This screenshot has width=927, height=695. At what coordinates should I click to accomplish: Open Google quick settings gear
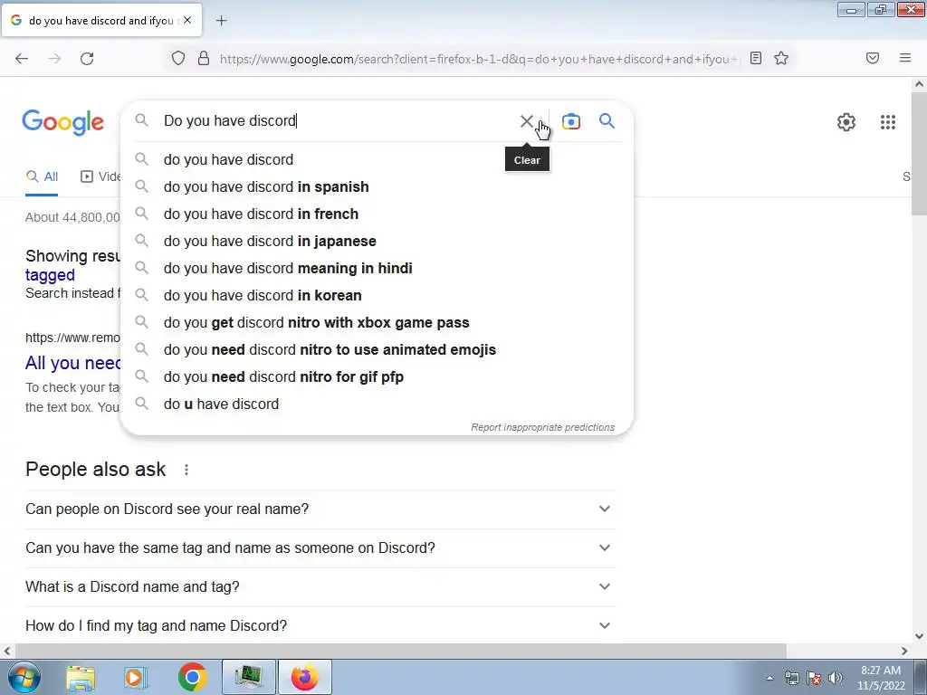[x=846, y=122]
